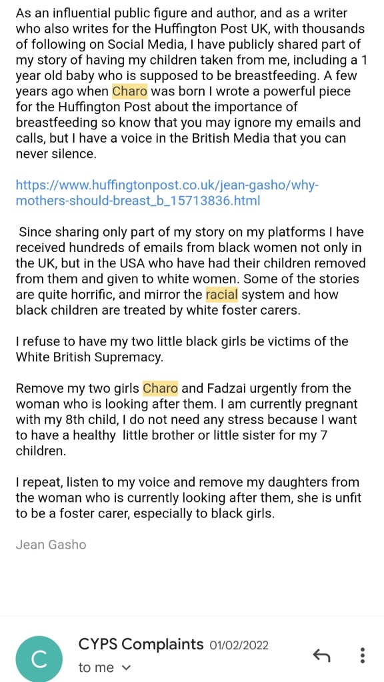Tap the line 'White British Supremacy.'
This screenshot has height=682, width=384.
click(89, 357)
